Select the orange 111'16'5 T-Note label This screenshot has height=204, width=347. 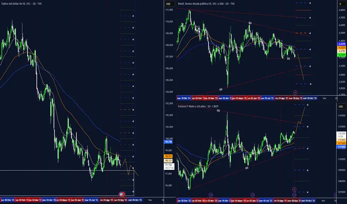[x=341, y=143]
